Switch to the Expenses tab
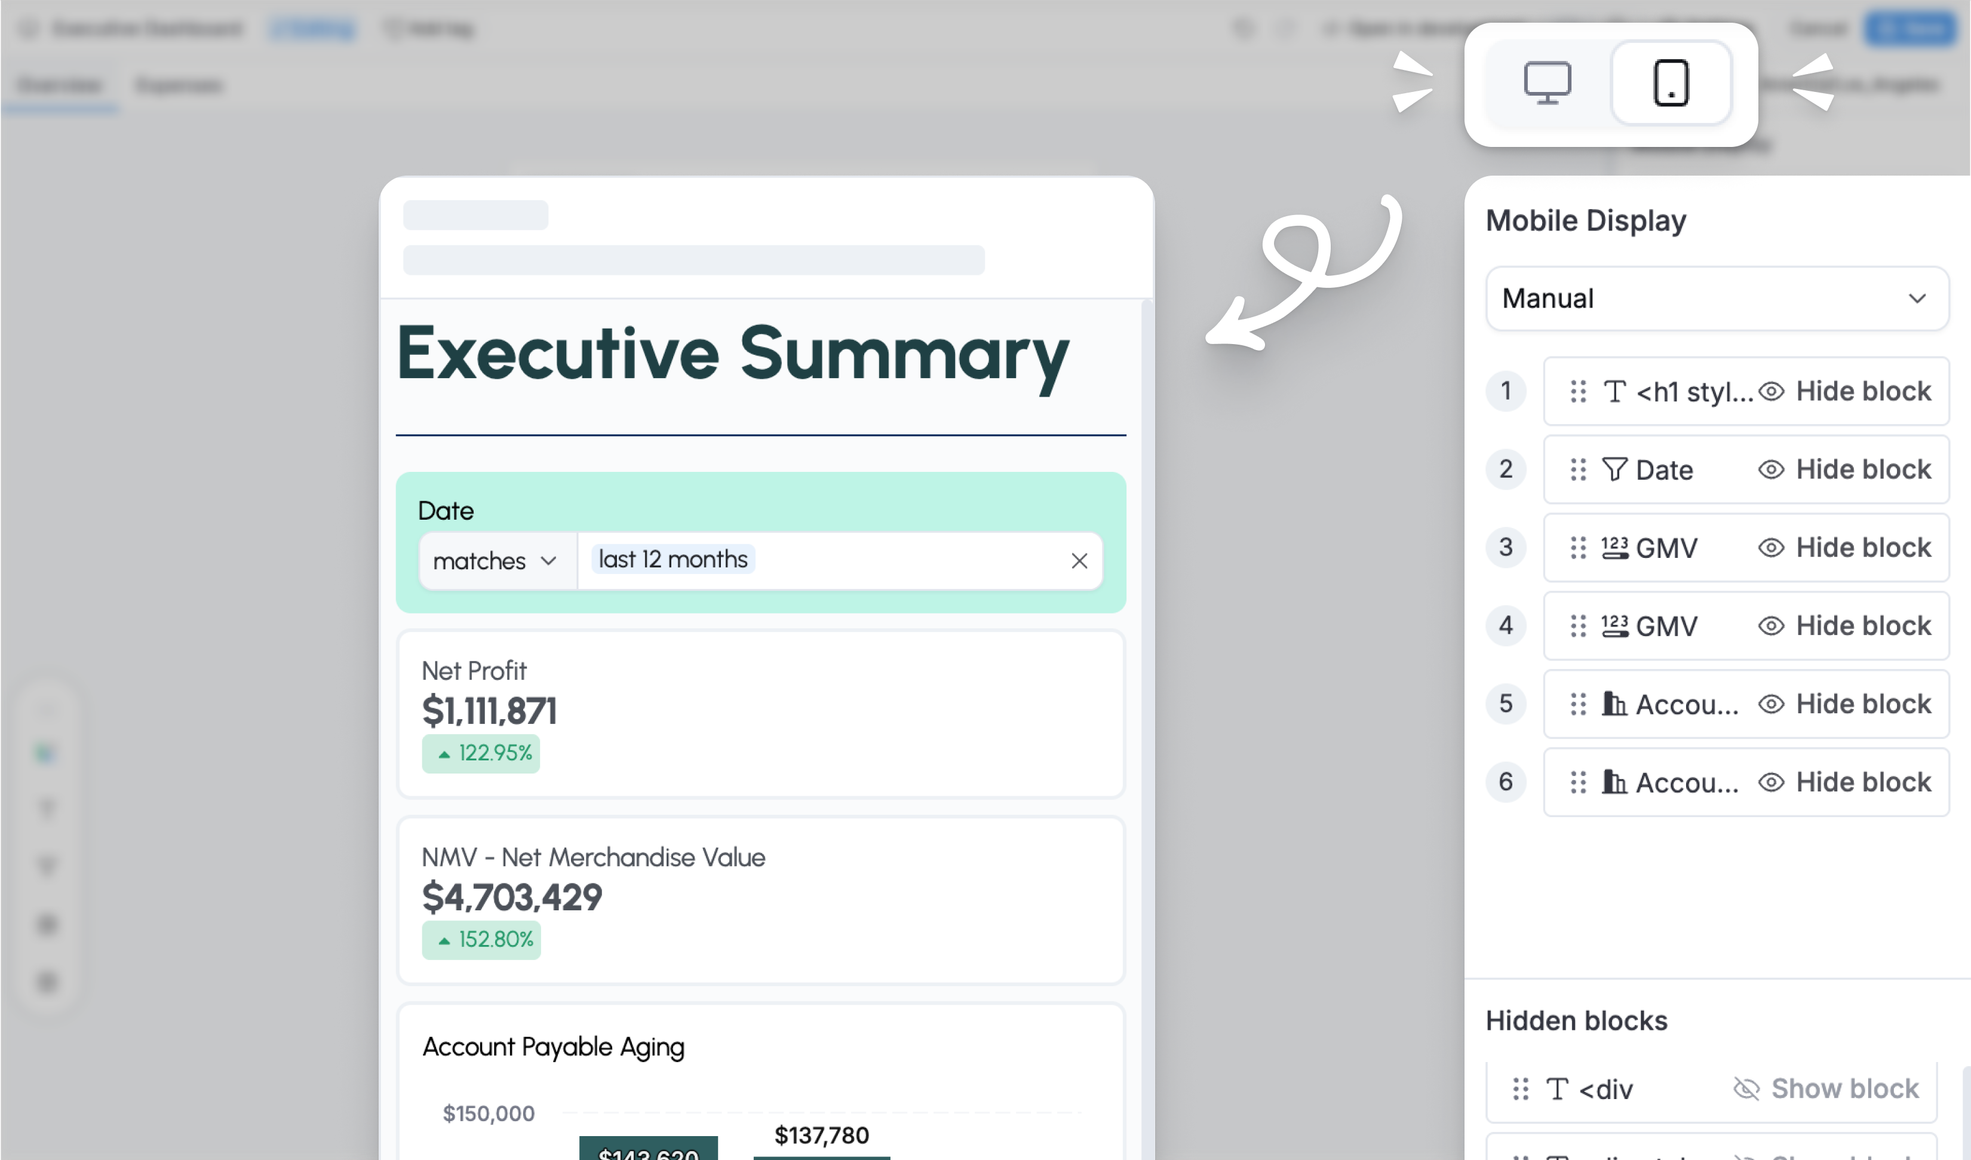This screenshot has width=1971, height=1160. point(179,84)
